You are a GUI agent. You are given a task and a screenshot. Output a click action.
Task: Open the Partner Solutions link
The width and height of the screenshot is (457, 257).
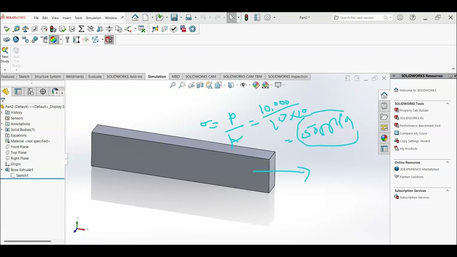[x=412, y=177]
